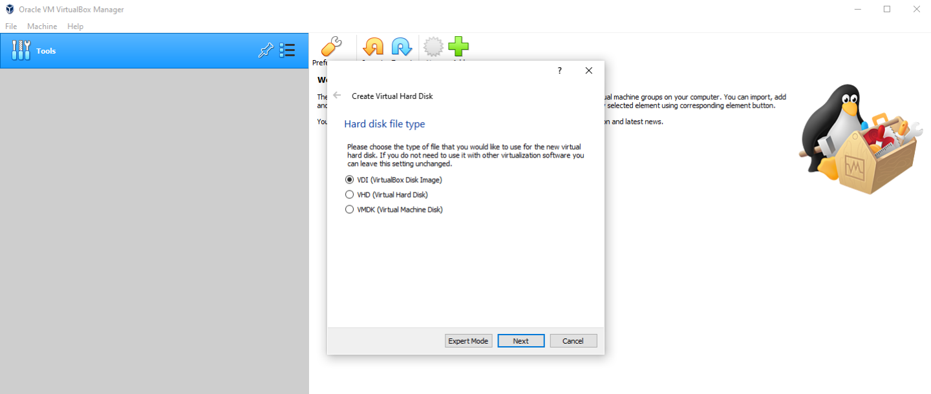
Task: Click the dialog's back arrow
Action: click(337, 95)
